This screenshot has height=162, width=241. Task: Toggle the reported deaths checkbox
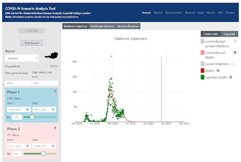[231, 77]
